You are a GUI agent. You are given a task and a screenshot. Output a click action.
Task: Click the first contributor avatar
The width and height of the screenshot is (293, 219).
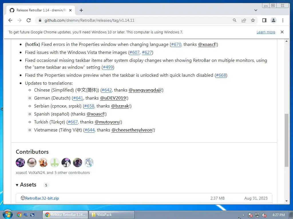pyautogui.click(x=20, y=162)
